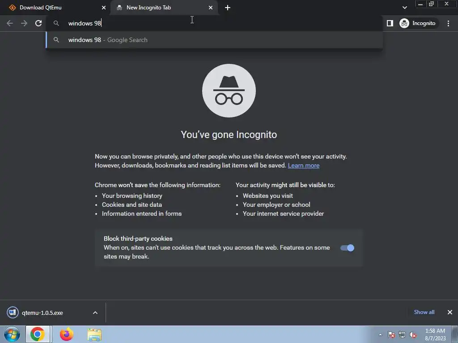Click QtEmu favicon on first tab
This screenshot has height=343, width=458.
[x=12, y=8]
